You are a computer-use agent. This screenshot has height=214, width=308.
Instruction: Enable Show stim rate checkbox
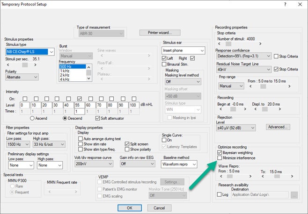click(81, 144)
